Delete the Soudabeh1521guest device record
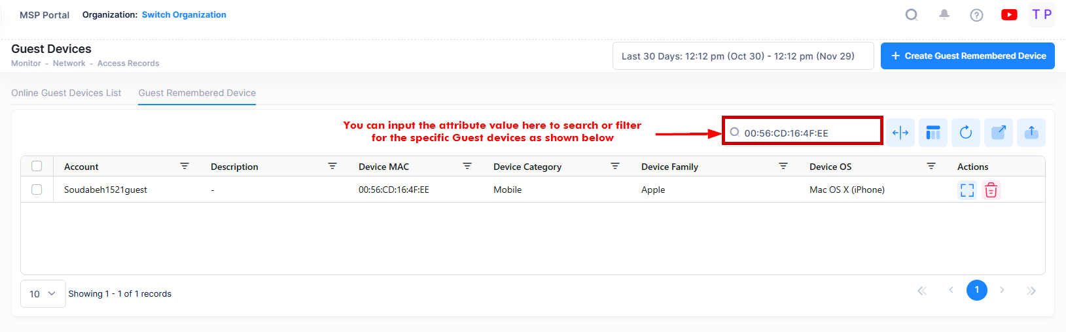The height and width of the screenshot is (332, 1066). coord(991,190)
